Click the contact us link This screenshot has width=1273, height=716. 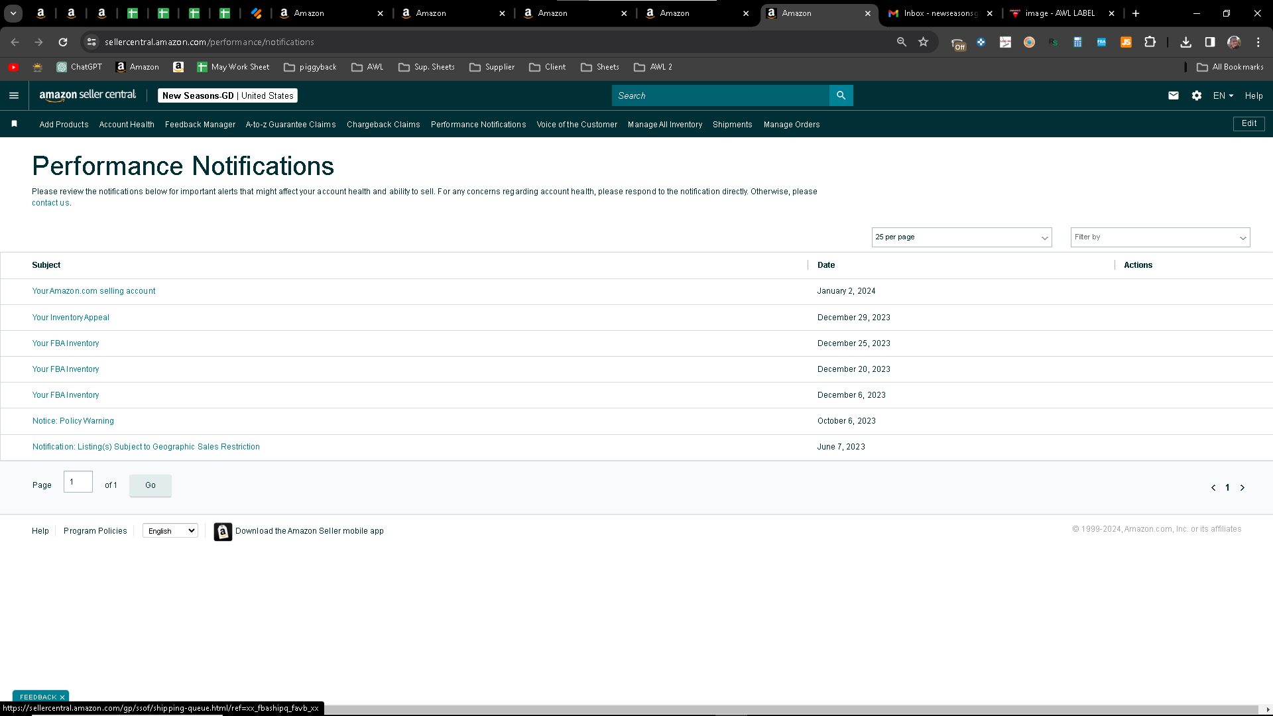tap(50, 203)
